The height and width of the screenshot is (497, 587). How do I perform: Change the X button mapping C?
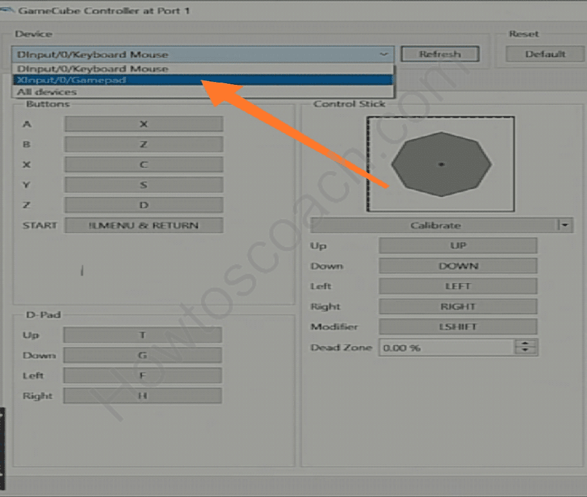(x=144, y=165)
